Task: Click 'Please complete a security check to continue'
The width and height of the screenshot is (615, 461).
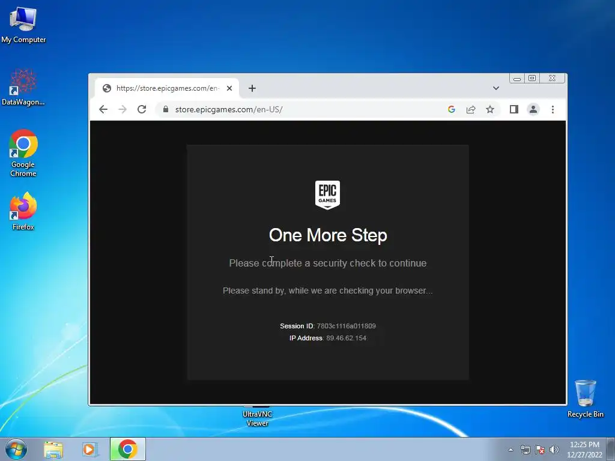Action: coord(328,263)
